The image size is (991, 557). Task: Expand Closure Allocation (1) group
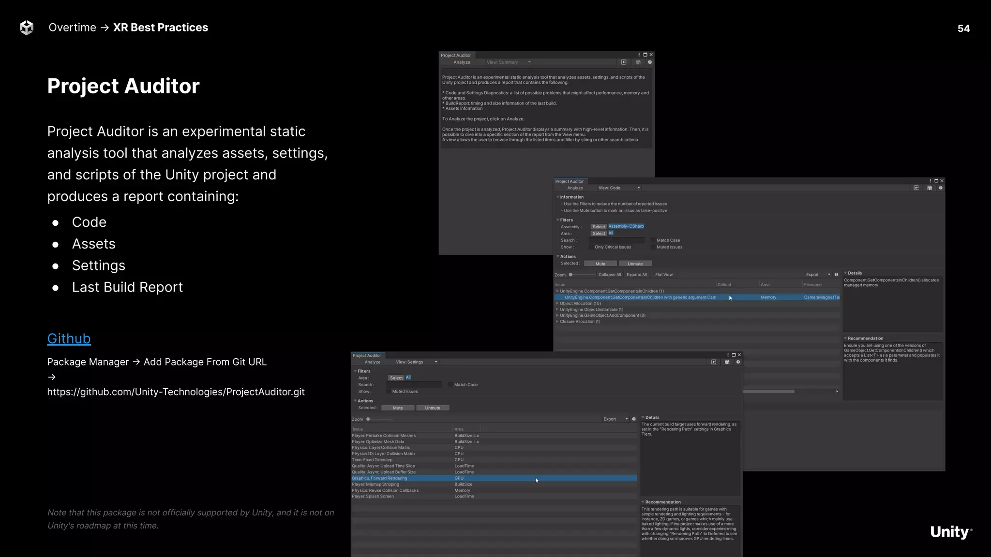tap(557, 322)
